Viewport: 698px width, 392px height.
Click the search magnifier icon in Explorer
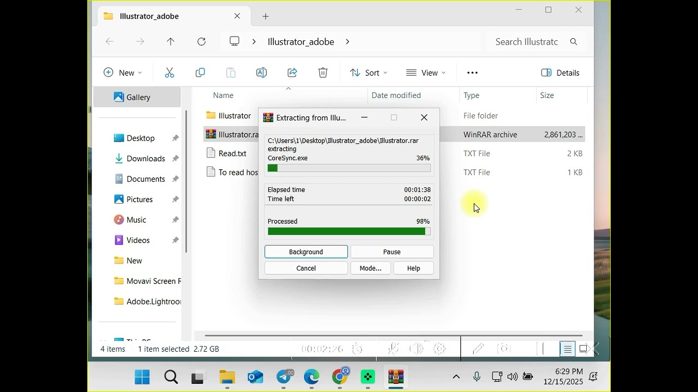573,41
